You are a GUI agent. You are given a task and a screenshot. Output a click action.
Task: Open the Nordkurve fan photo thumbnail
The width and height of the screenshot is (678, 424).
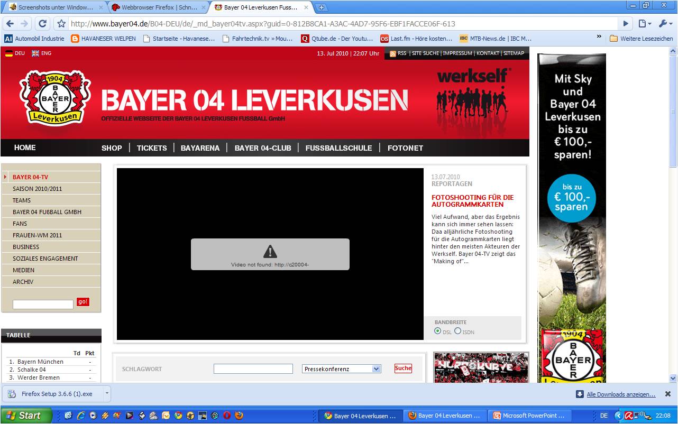[x=481, y=367]
